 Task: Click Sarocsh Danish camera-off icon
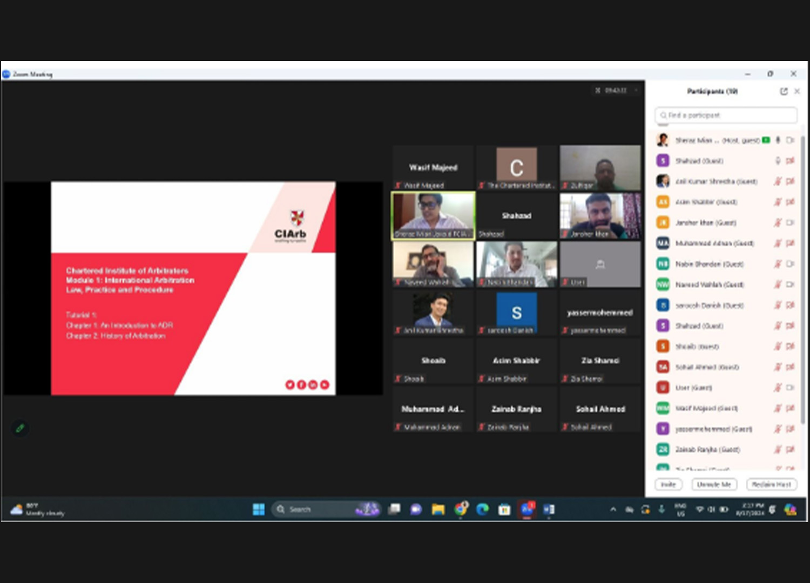pyautogui.click(x=790, y=306)
